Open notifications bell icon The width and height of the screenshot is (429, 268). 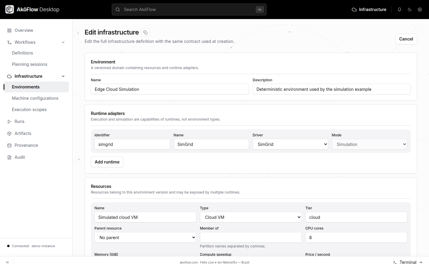coord(400,10)
